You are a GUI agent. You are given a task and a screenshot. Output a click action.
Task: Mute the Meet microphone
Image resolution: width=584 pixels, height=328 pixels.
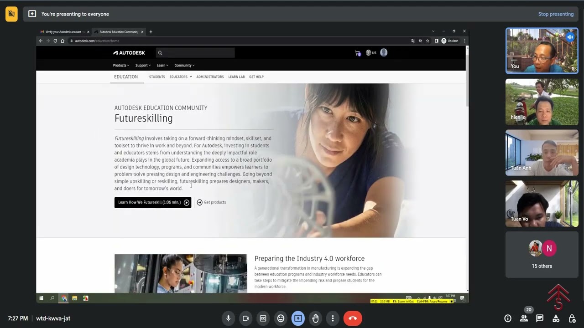click(x=229, y=318)
